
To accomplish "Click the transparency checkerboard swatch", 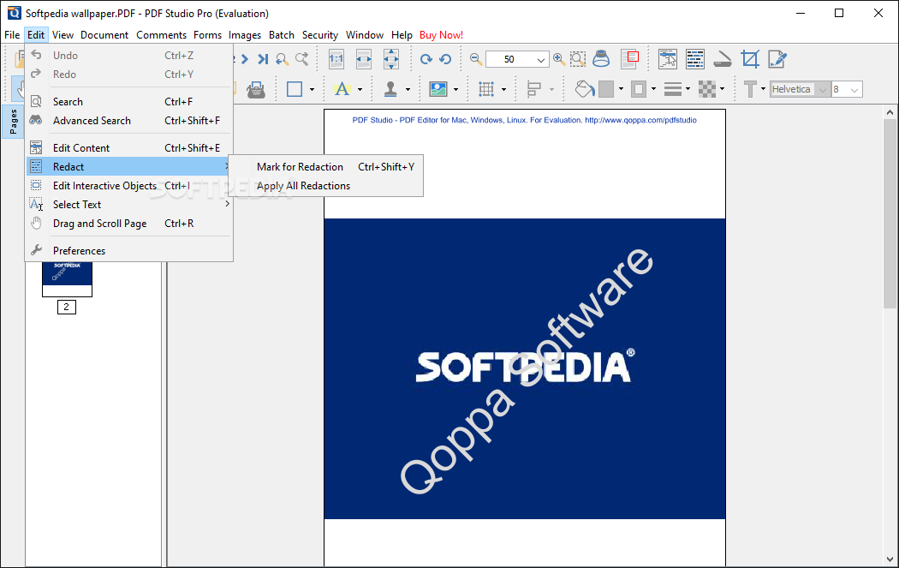I will pos(707,89).
